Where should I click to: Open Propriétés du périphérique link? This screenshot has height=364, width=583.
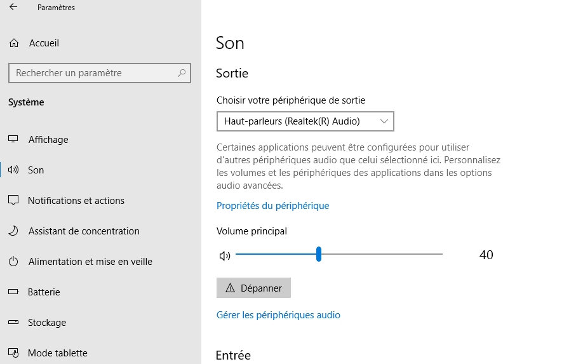click(x=272, y=206)
